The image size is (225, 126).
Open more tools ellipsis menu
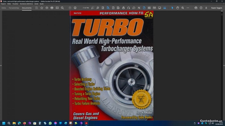188,8
